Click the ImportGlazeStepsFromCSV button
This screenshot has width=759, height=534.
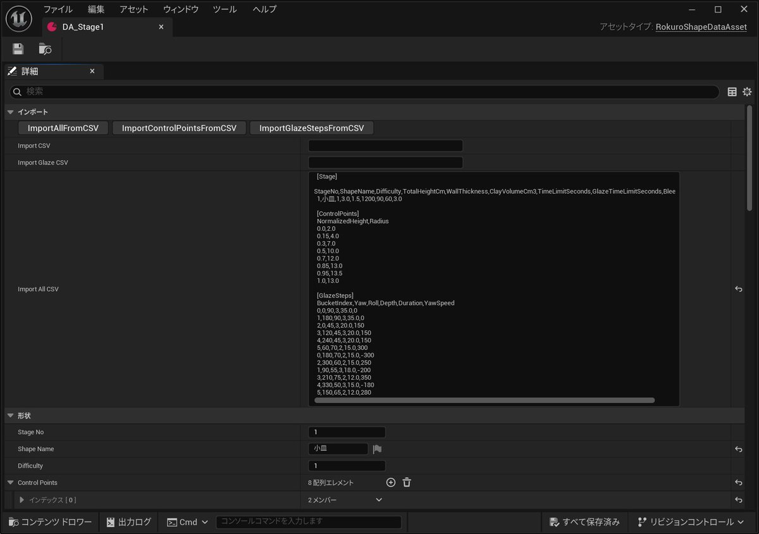click(312, 128)
